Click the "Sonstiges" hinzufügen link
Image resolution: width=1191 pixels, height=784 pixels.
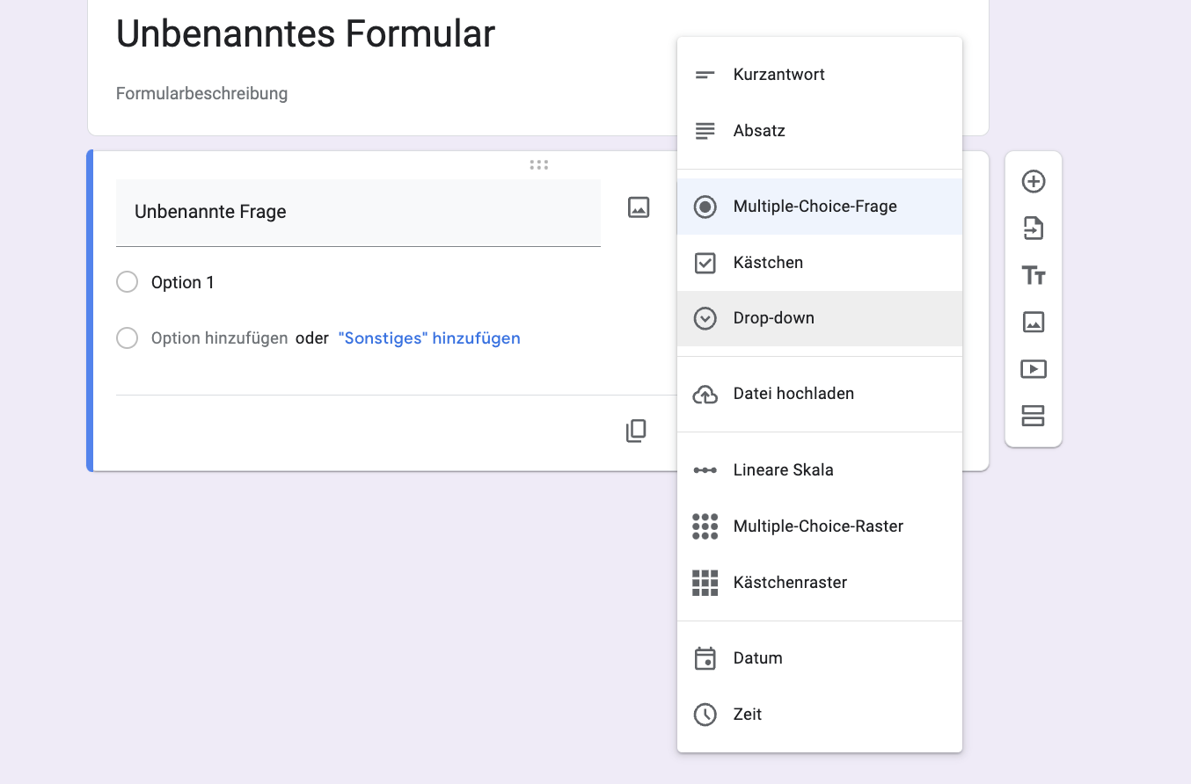[428, 338]
